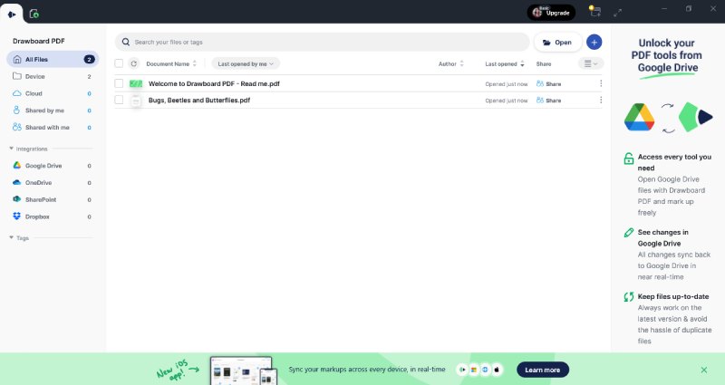Sort by Author column

pyautogui.click(x=450, y=63)
